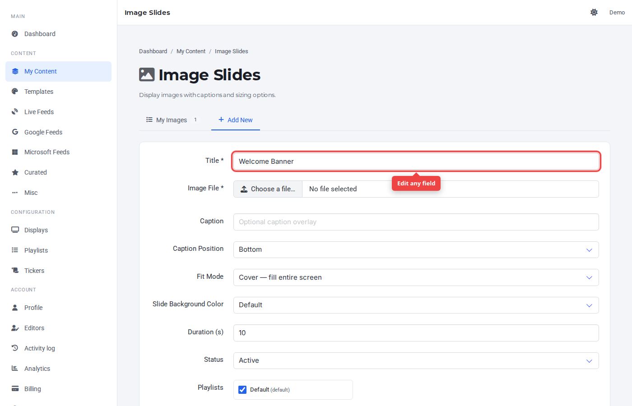Click the Google Feeds G icon
This screenshot has height=406, width=632.
click(15, 132)
